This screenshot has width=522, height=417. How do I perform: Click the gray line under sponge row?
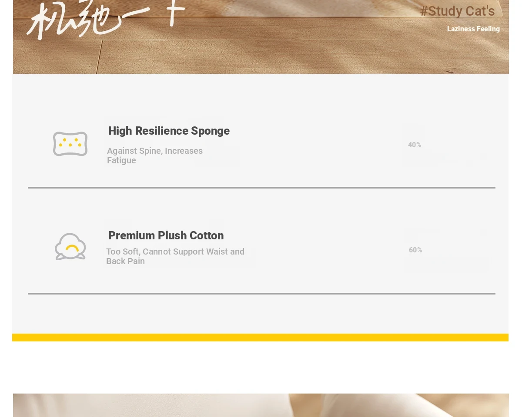point(261,188)
